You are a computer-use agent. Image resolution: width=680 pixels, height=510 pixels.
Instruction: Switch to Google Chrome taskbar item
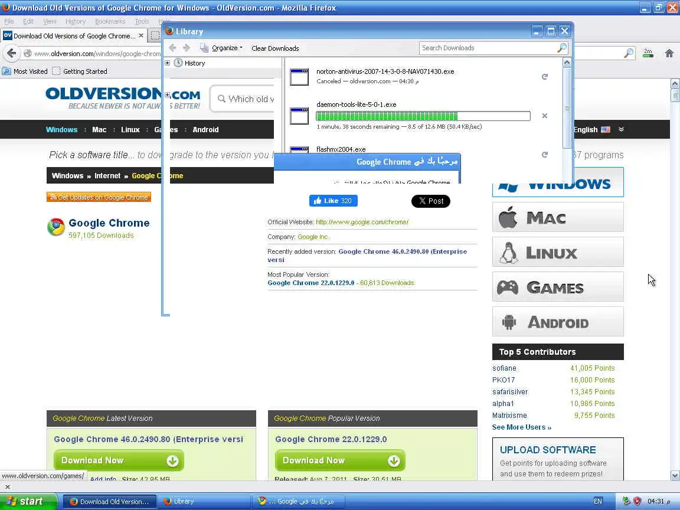tap(298, 501)
